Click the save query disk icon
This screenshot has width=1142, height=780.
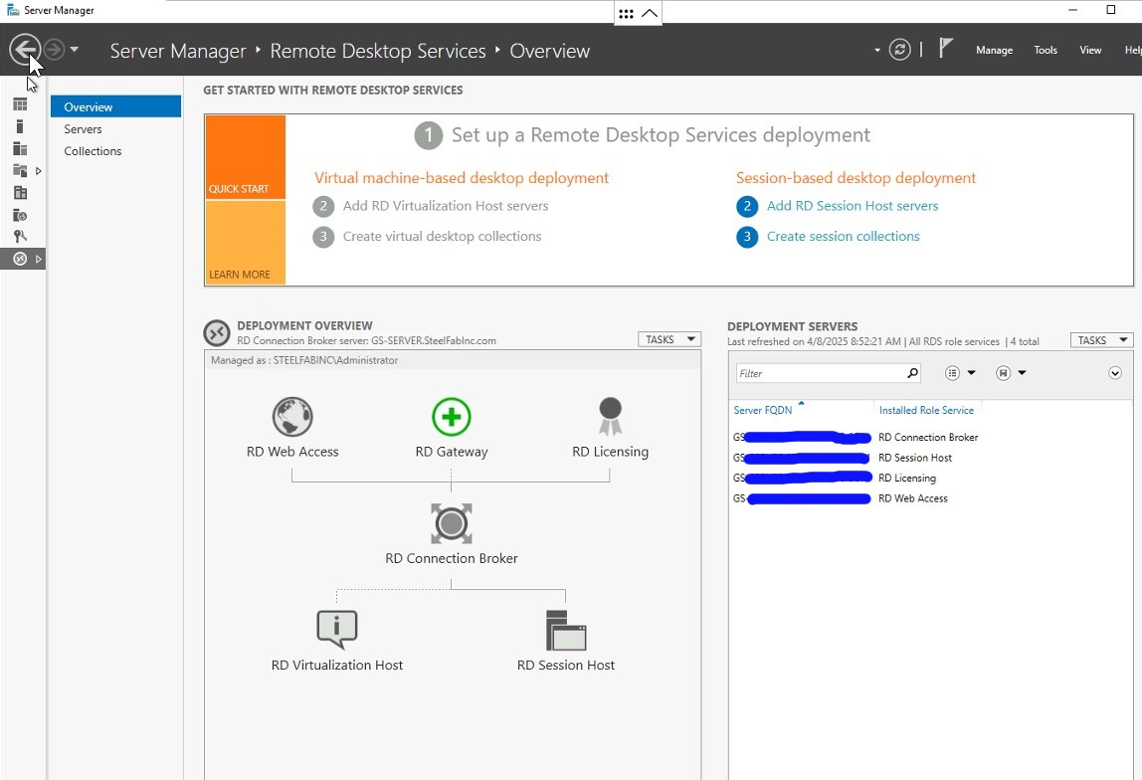pos(1003,373)
